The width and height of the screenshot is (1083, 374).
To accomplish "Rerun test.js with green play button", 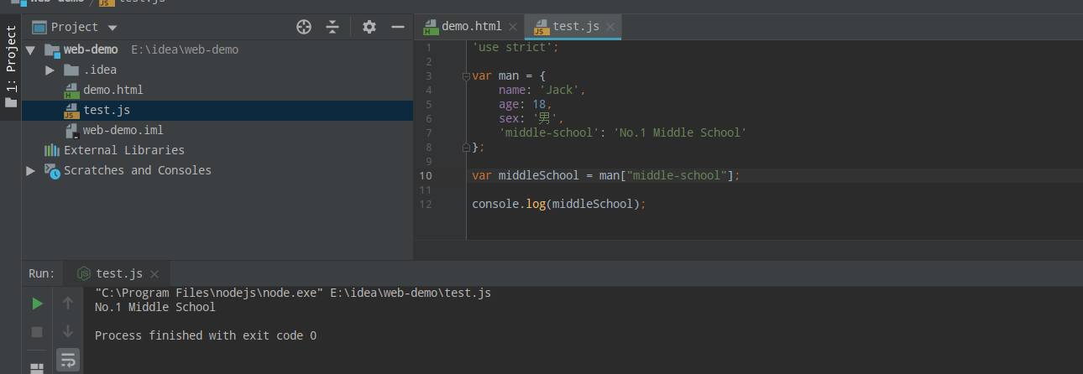I will pos(37,304).
